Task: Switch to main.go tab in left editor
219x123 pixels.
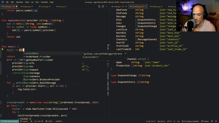Action: click(9, 6)
